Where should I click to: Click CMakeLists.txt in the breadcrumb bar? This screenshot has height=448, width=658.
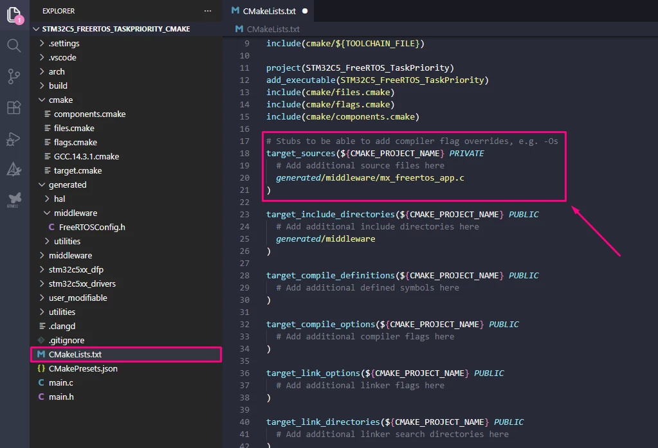(273, 29)
